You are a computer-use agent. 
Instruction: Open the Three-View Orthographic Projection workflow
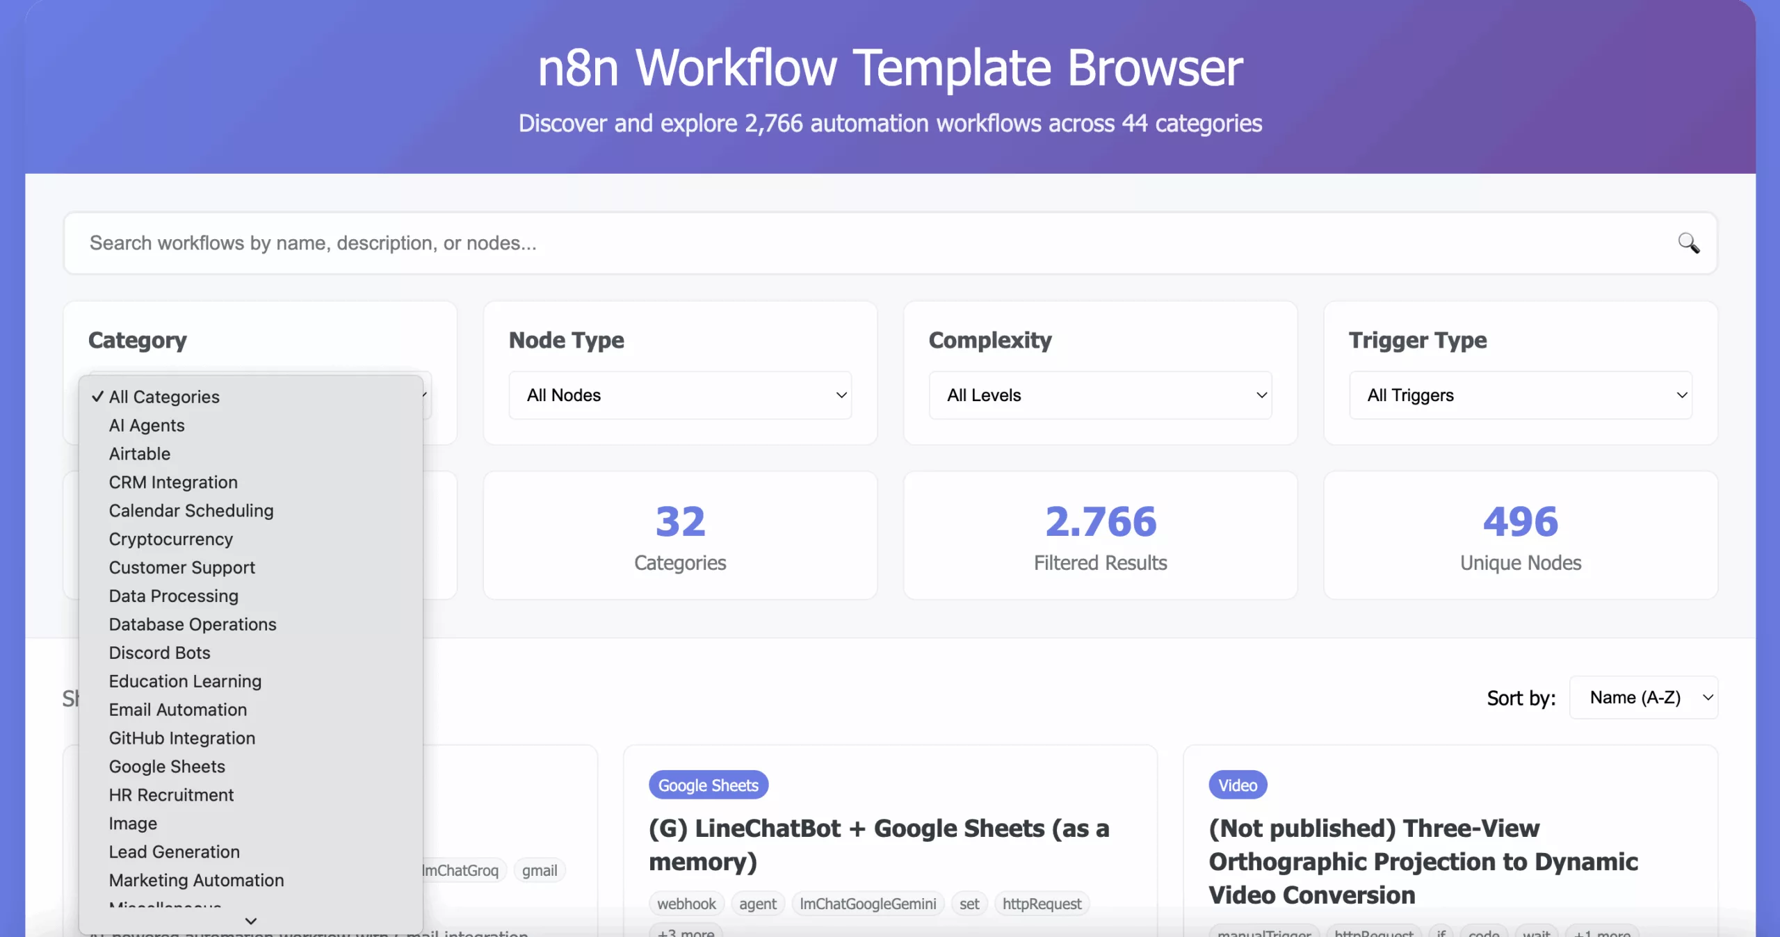1423,863
